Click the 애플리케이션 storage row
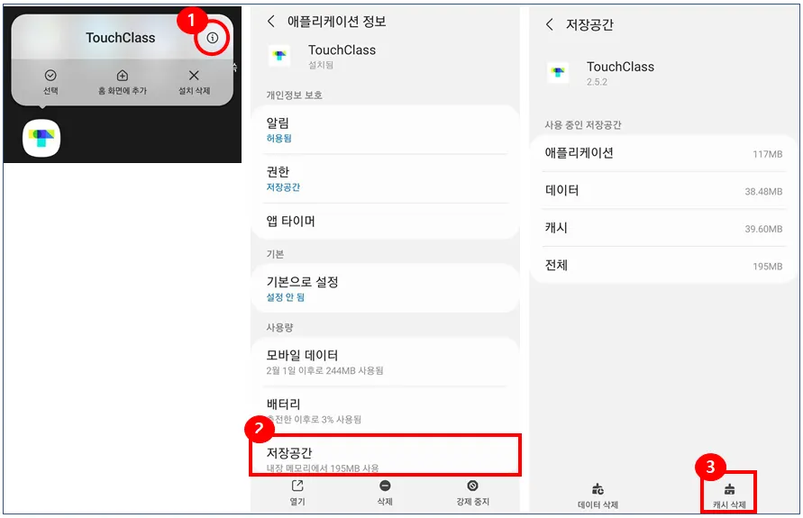Screen dimensions: 803x518 tap(663, 153)
